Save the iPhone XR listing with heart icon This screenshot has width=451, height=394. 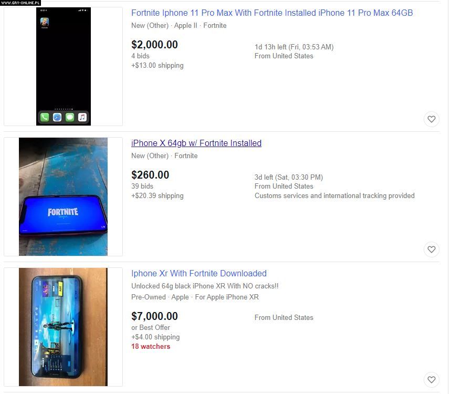point(431,380)
